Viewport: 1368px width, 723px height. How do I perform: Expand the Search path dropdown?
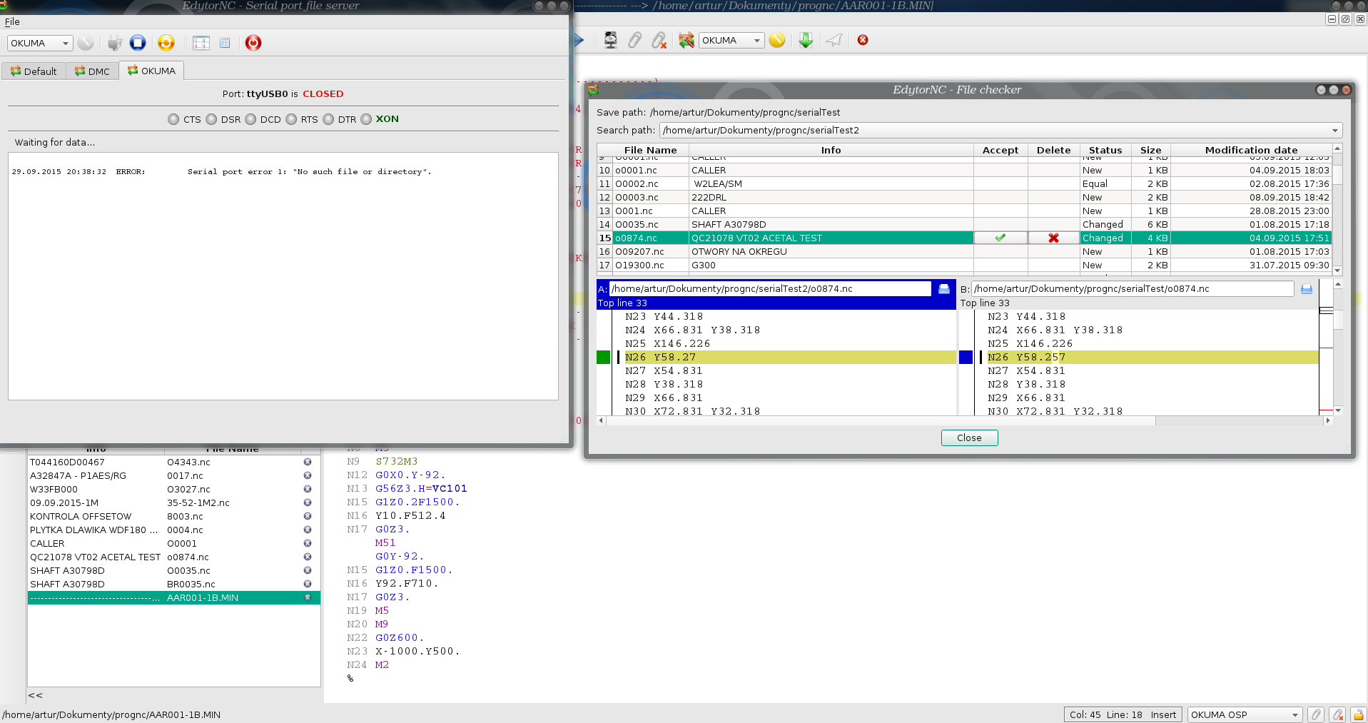pos(1334,131)
